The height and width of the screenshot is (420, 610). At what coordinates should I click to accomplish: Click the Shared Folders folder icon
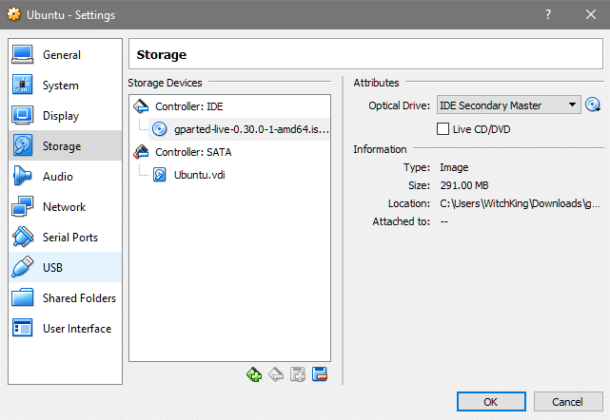pyautogui.click(x=24, y=298)
